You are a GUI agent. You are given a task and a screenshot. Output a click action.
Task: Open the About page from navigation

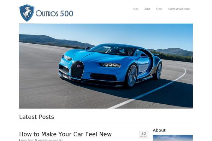[x=147, y=9]
